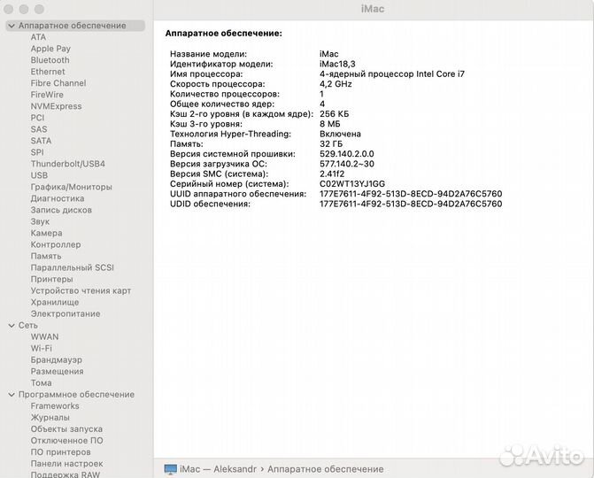This screenshot has width=594, height=478.
Task: Select Bluetooth in the sidebar
Action: (50, 60)
